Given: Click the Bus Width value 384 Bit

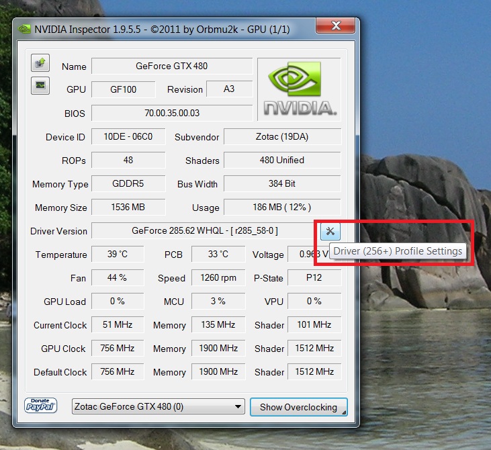Looking at the screenshot, I should click(282, 183).
